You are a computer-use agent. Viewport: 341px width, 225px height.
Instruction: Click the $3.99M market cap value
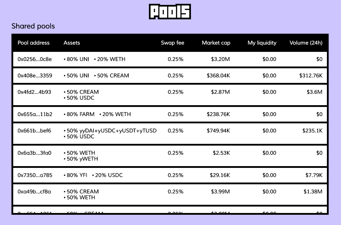pos(220,192)
